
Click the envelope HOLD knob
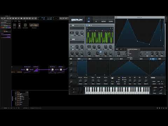86,81
